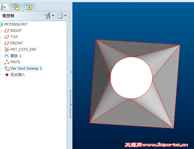Select PRT0006.PRT root node
The image size is (194, 149).
click(x=16, y=24)
